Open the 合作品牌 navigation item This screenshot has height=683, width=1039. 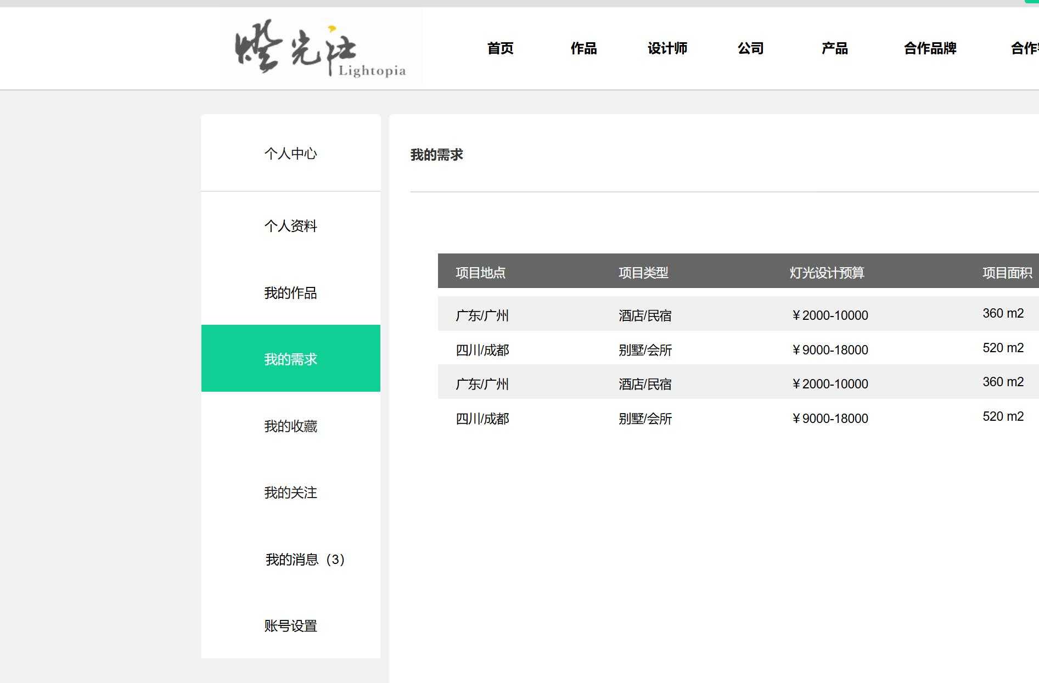click(x=931, y=48)
